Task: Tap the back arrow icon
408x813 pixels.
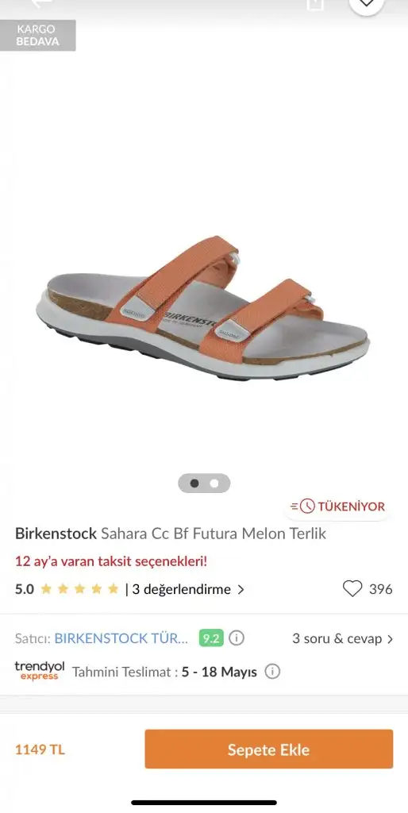Action: pyautogui.click(x=41, y=3)
